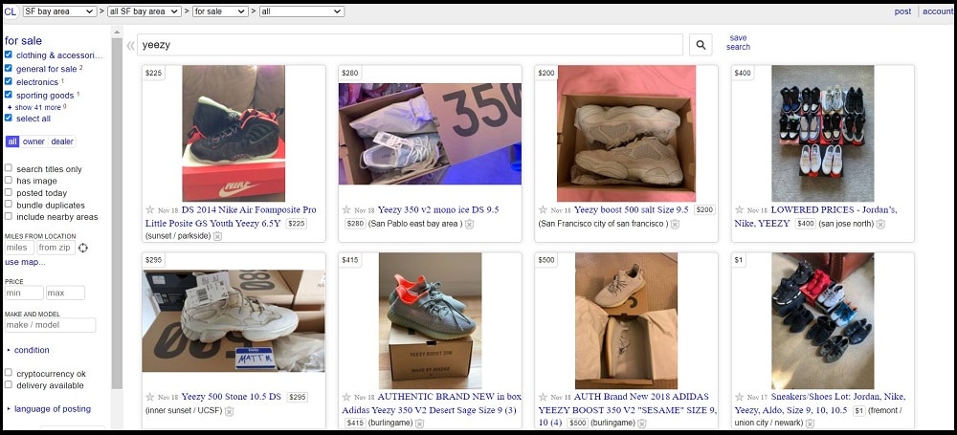Open Yeezy 500 Stone 10.5 DS title link

[x=232, y=397]
